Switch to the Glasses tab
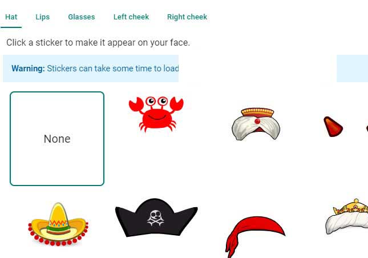Image resolution: width=368 pixels, height=258 pixels. pyautogui.click(x=82, y=17)
